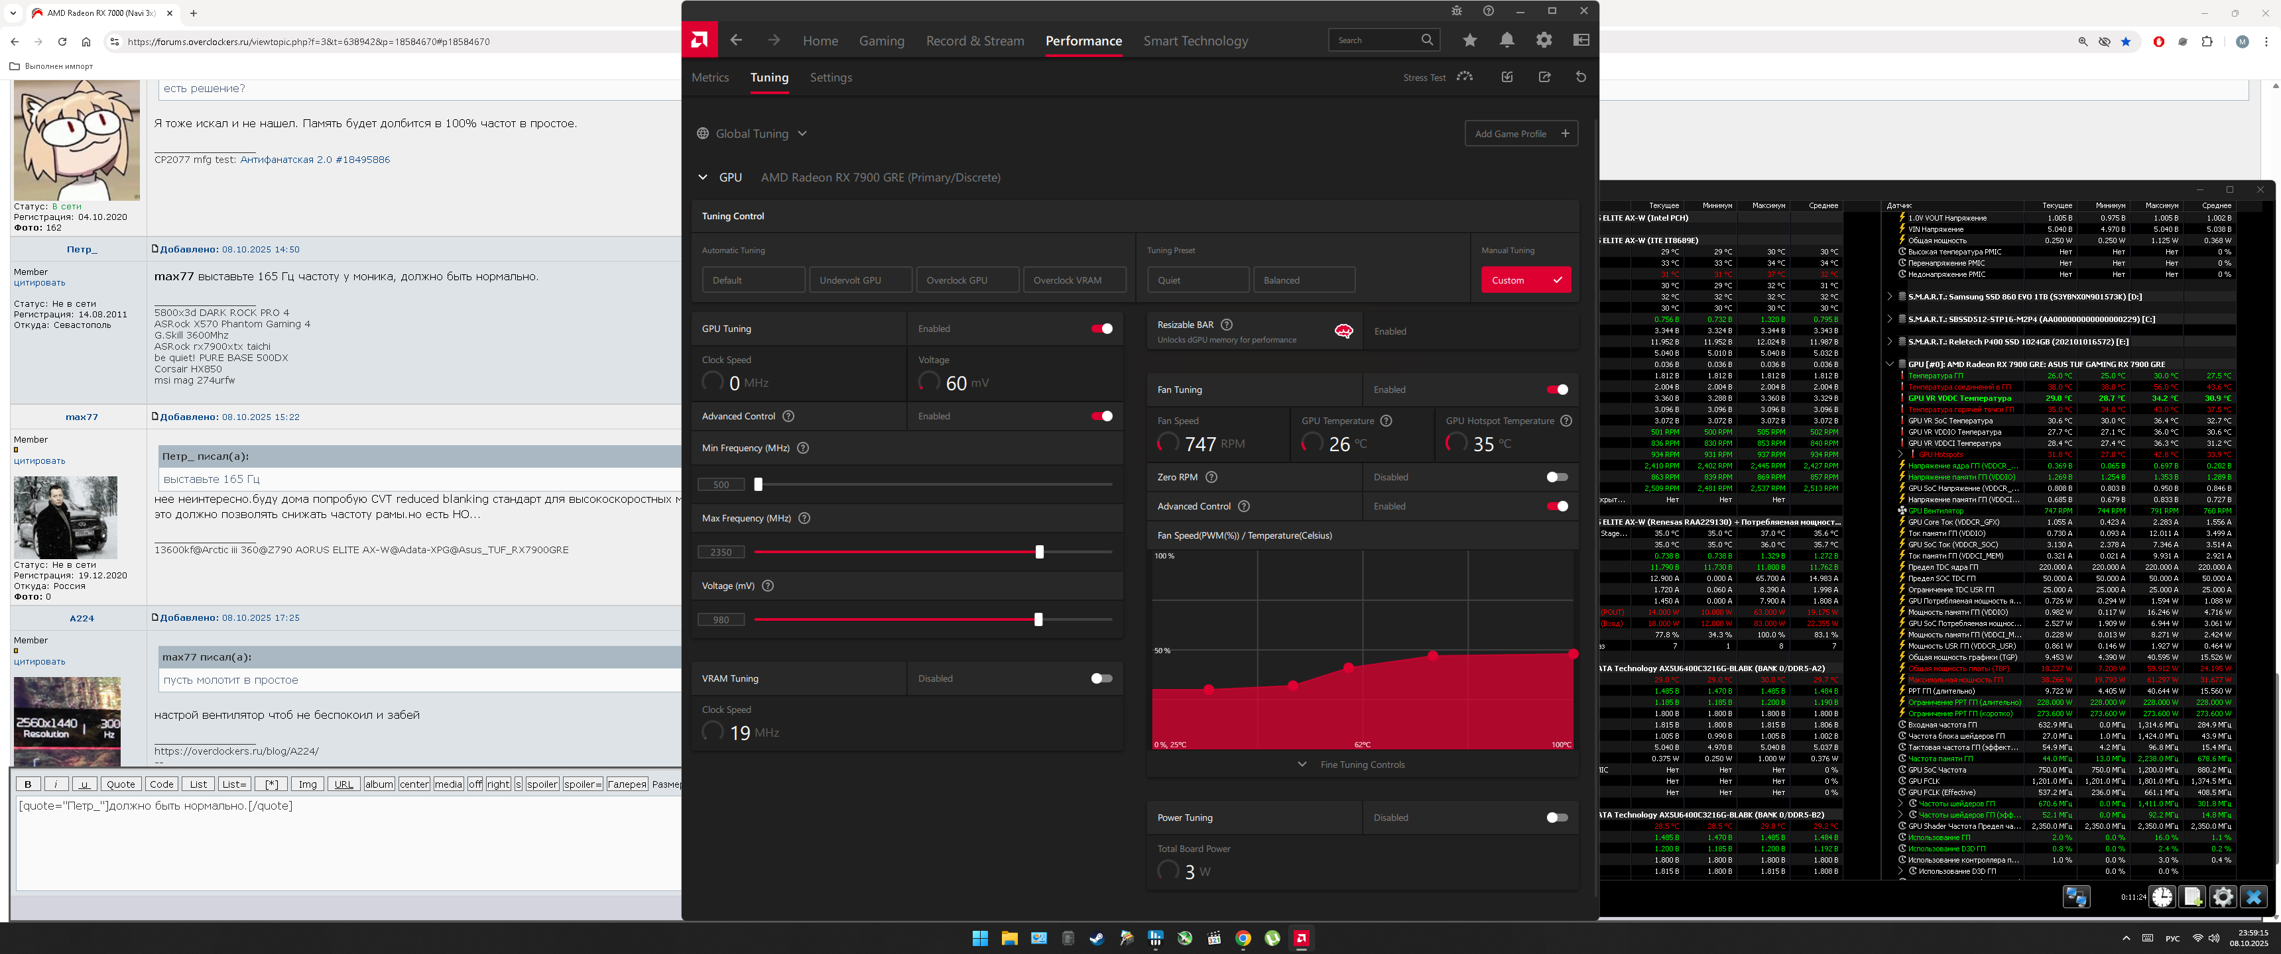Click the export tuning profile icon
2281x954 pixels.
(1544, 77)
